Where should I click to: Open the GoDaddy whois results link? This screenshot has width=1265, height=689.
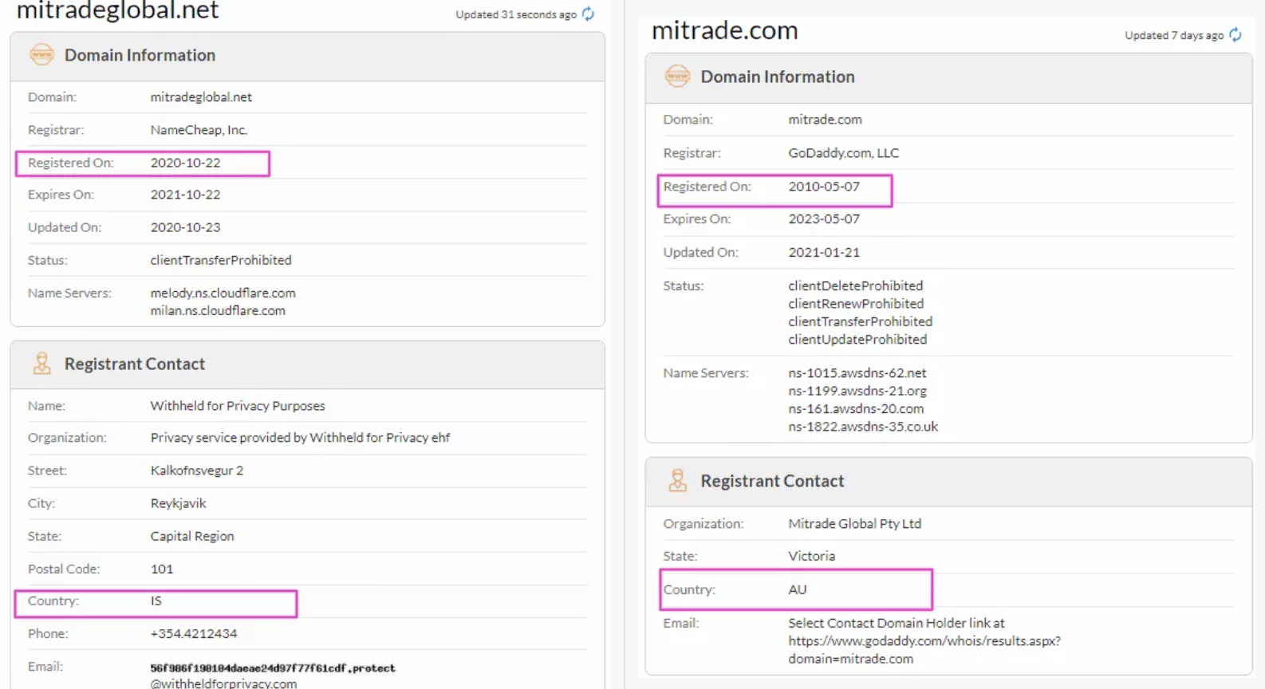click(x=924, y=641)
